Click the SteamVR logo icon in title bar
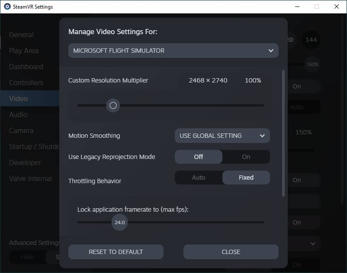 [x=7, y=7]
